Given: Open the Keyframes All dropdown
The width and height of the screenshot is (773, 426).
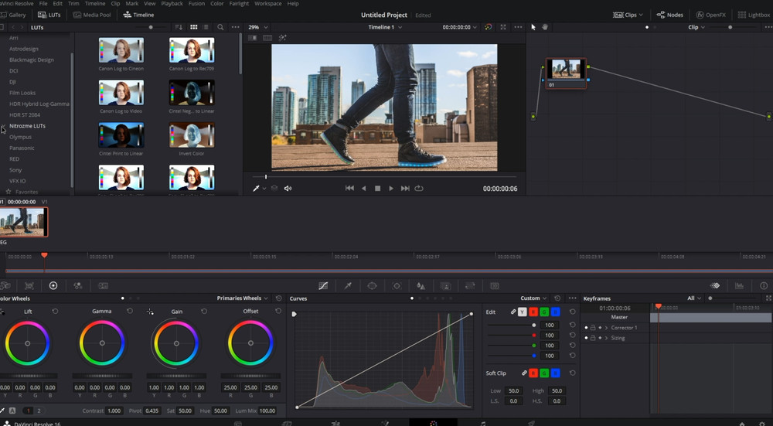Looking at the screenshot, I should (694, 298).
